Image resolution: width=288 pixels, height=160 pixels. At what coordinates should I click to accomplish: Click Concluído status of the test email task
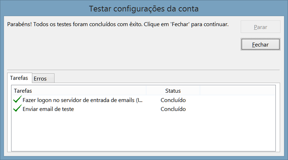click(x=173, y=109)
